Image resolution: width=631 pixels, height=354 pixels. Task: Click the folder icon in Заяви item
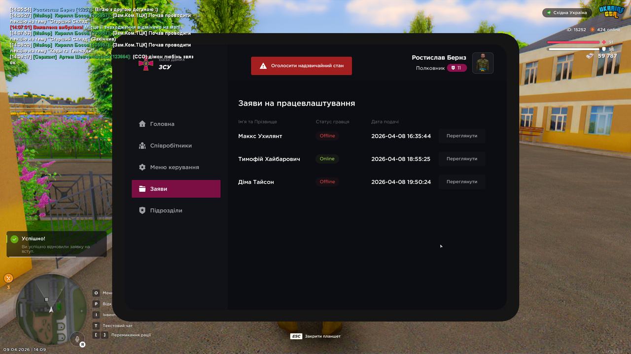point(142,189)
